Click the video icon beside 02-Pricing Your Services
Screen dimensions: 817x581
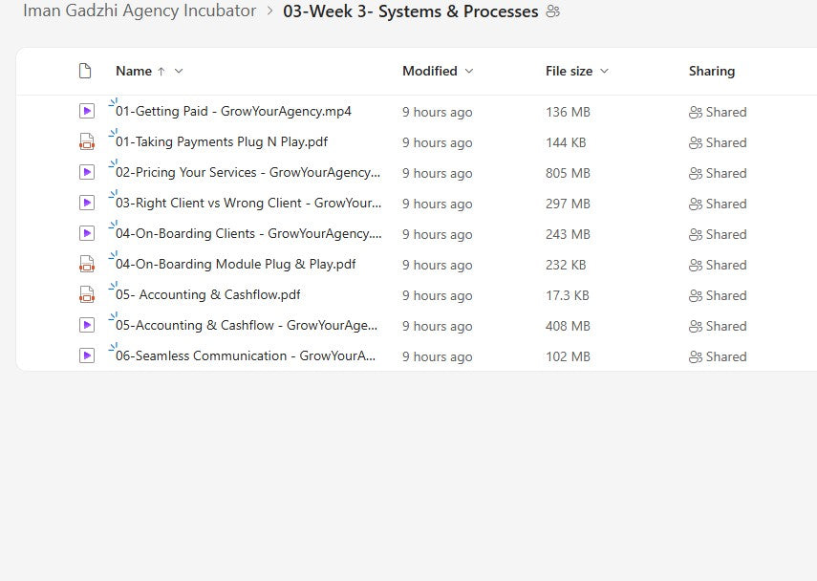click(87, 173)
